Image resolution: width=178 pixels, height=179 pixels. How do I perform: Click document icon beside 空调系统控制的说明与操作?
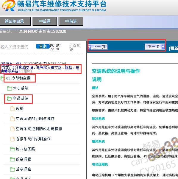point(13,129)
